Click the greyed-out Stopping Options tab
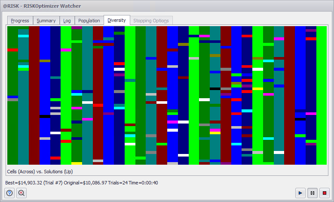Viewport: 334px width, 202px height. 151,21
